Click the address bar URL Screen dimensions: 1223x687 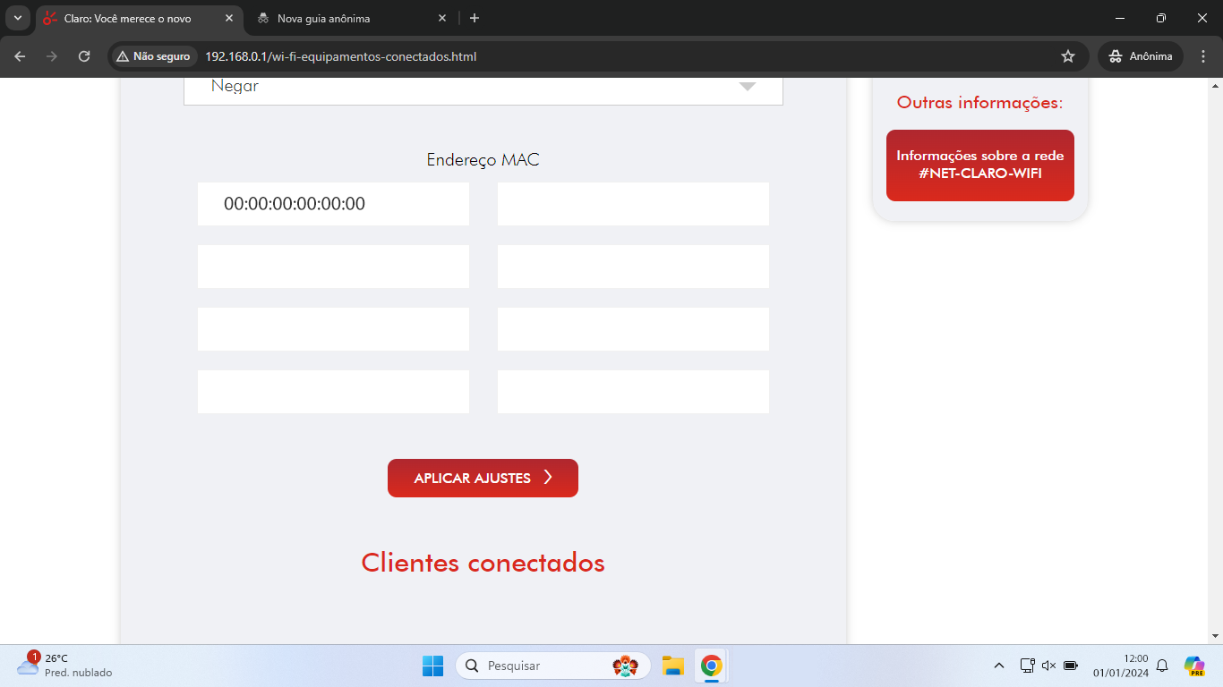pyautogui.click(x=340, y=56)
